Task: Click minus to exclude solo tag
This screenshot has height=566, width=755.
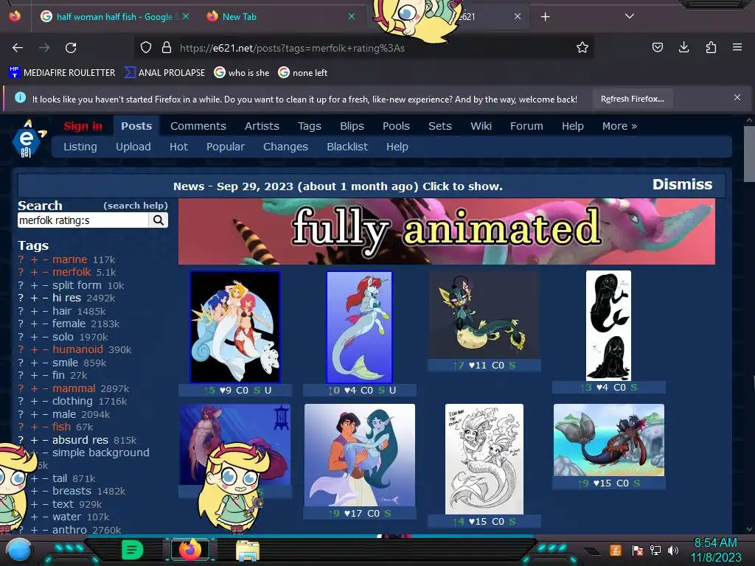Action: (45, 337)
